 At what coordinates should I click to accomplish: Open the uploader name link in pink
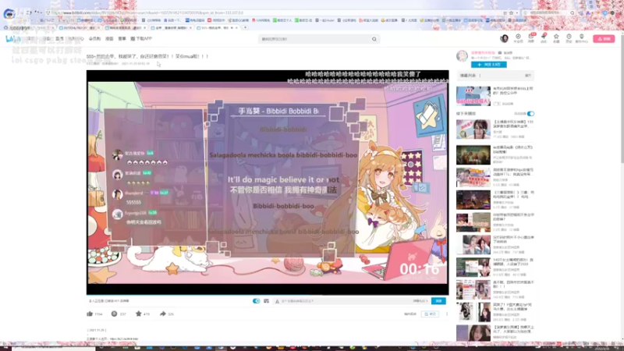(483, 52)
